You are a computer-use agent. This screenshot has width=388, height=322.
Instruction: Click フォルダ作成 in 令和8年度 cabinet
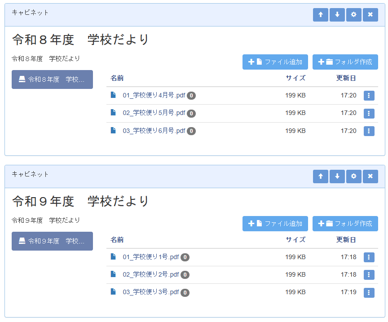coord(345,62)
